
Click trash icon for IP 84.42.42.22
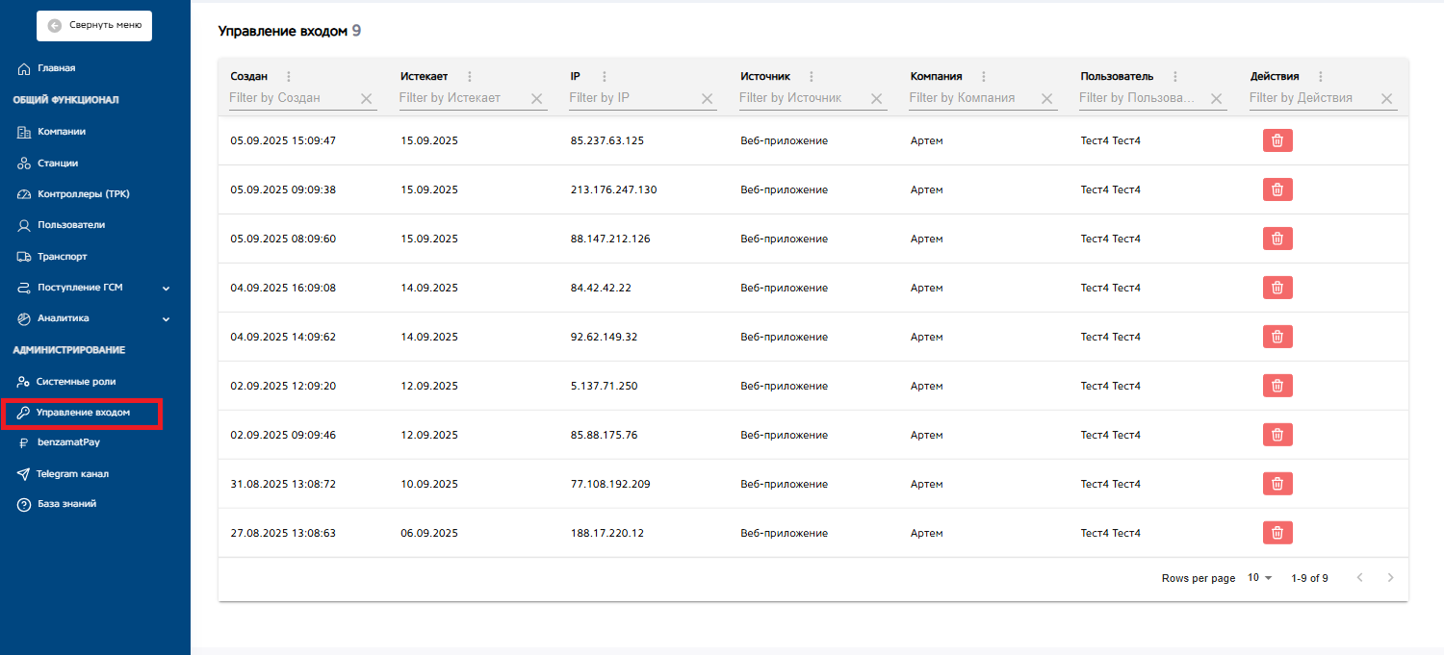tap(1277, 288)
